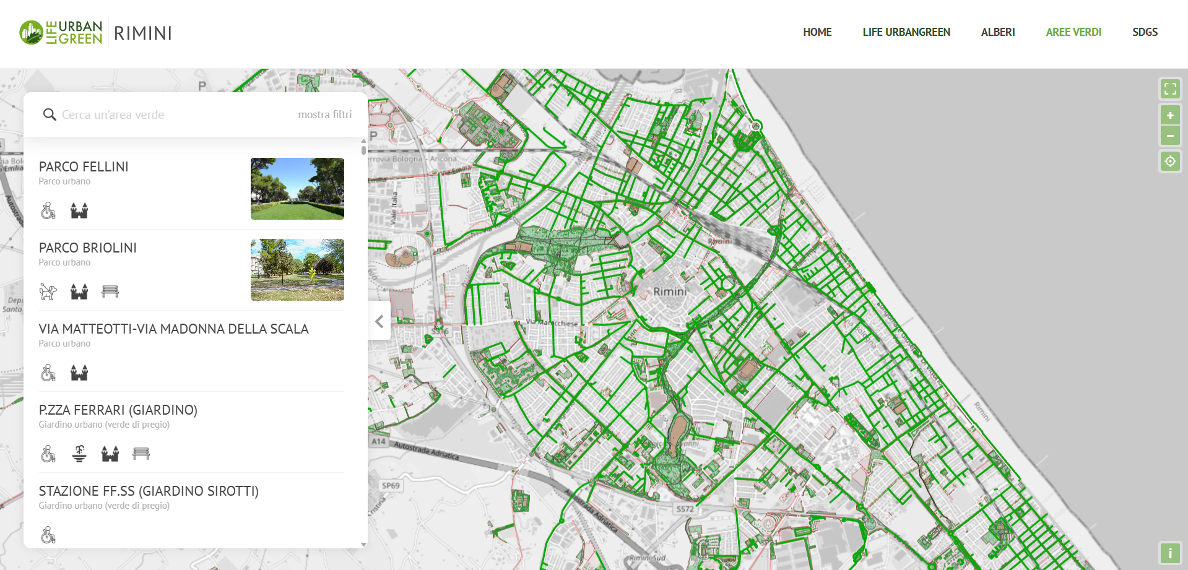Show filters with 'mostra filtri'
The height and width of the screenshot is (570, 1188).
[x=324, y=114]
